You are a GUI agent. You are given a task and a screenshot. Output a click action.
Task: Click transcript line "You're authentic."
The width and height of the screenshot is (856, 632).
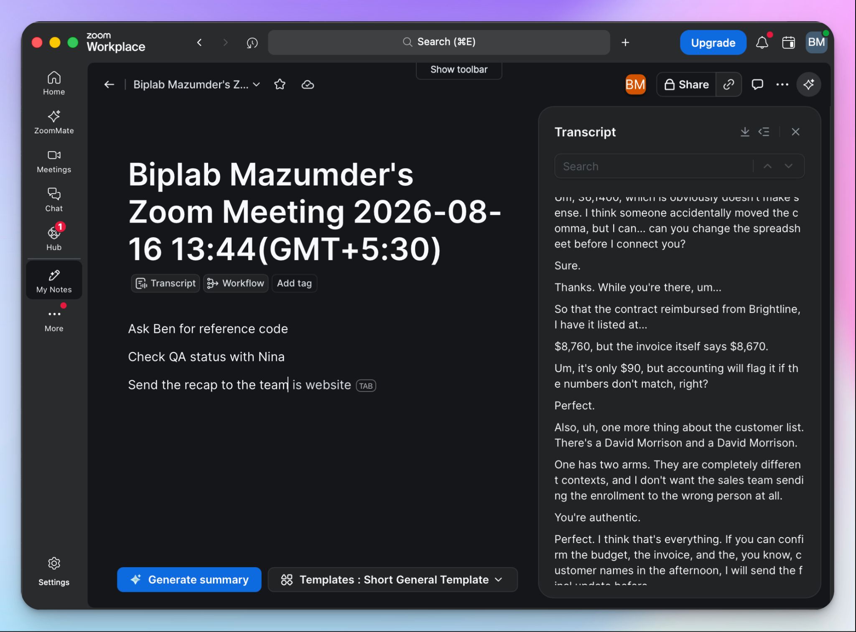[597, 518]
